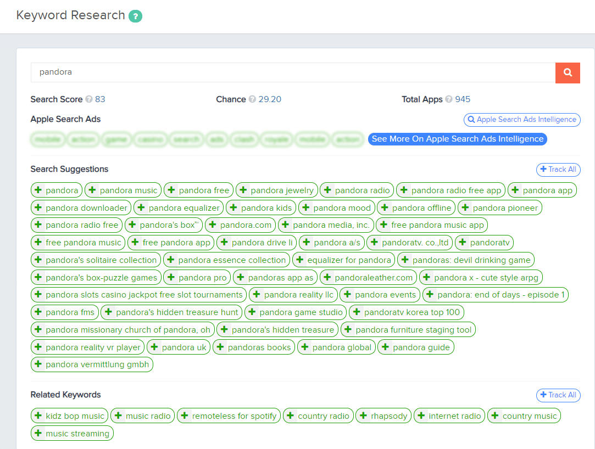The image size is (595, 449).
Task: Select 'pandora: end of days - episode 1' tag
Action: [x=496, y=295]
